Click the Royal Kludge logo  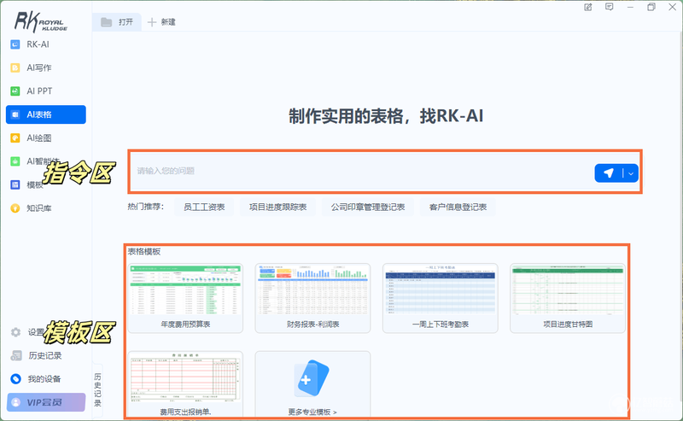pyautogui.click(x=40, y=22)
